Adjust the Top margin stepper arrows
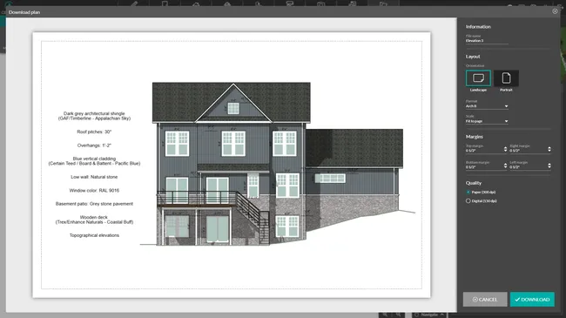Image resolution: width=566 pixels, height=318 pixels. (x=505, y=149)
